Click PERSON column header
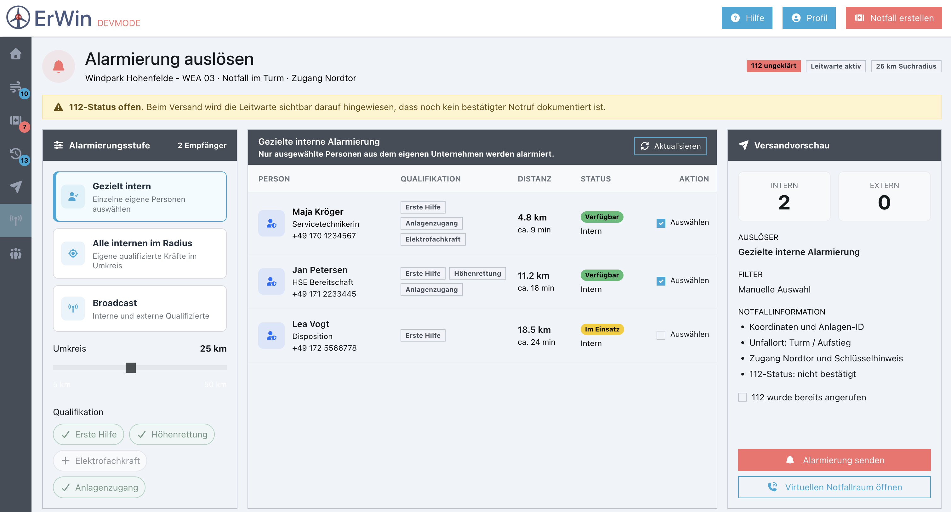 pos(274,179)
